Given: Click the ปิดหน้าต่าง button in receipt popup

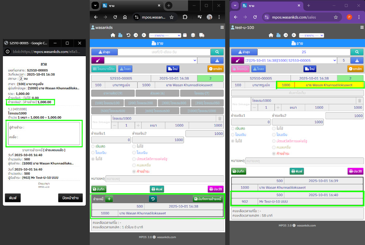Looking at the screenshot, I should (x=70, y=198).
